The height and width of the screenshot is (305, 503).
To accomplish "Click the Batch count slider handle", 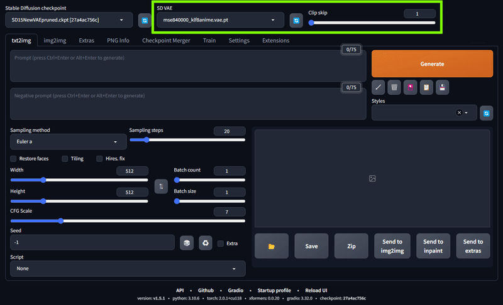I will (x=177, y=180).
